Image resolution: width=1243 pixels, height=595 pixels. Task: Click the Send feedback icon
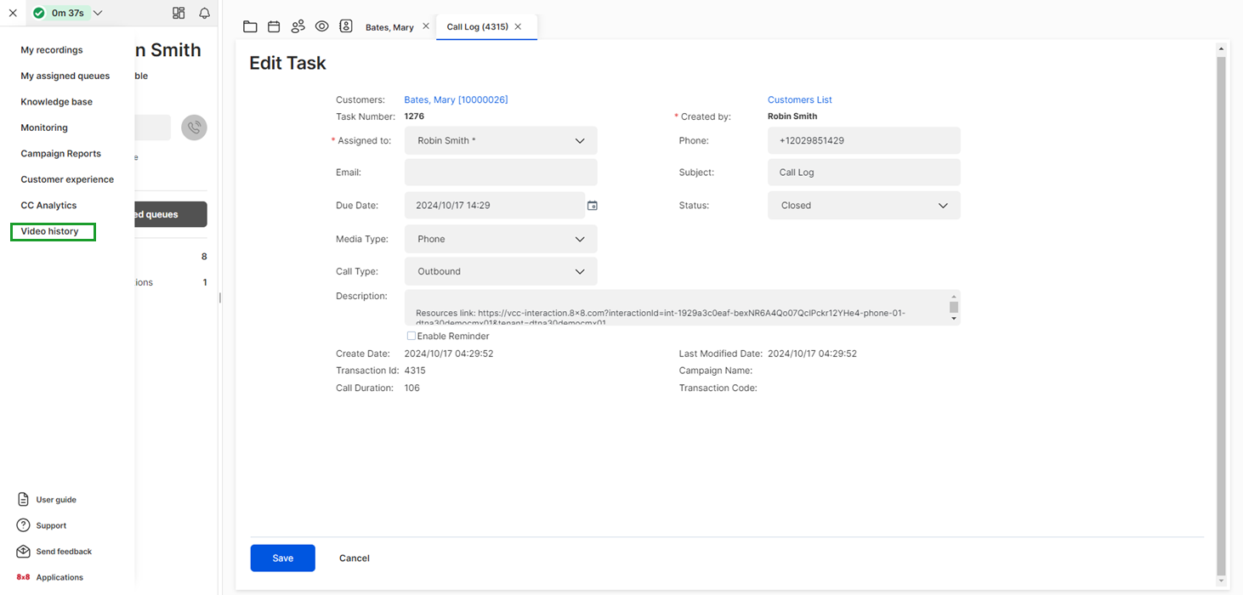tap(23, 552)
